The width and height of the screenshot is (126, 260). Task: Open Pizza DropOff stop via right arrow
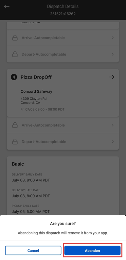click(x=112, y=77)
